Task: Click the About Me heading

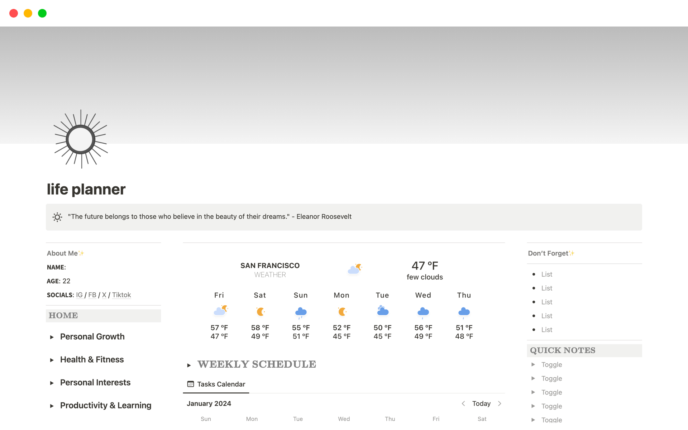Action: [65, 253]
